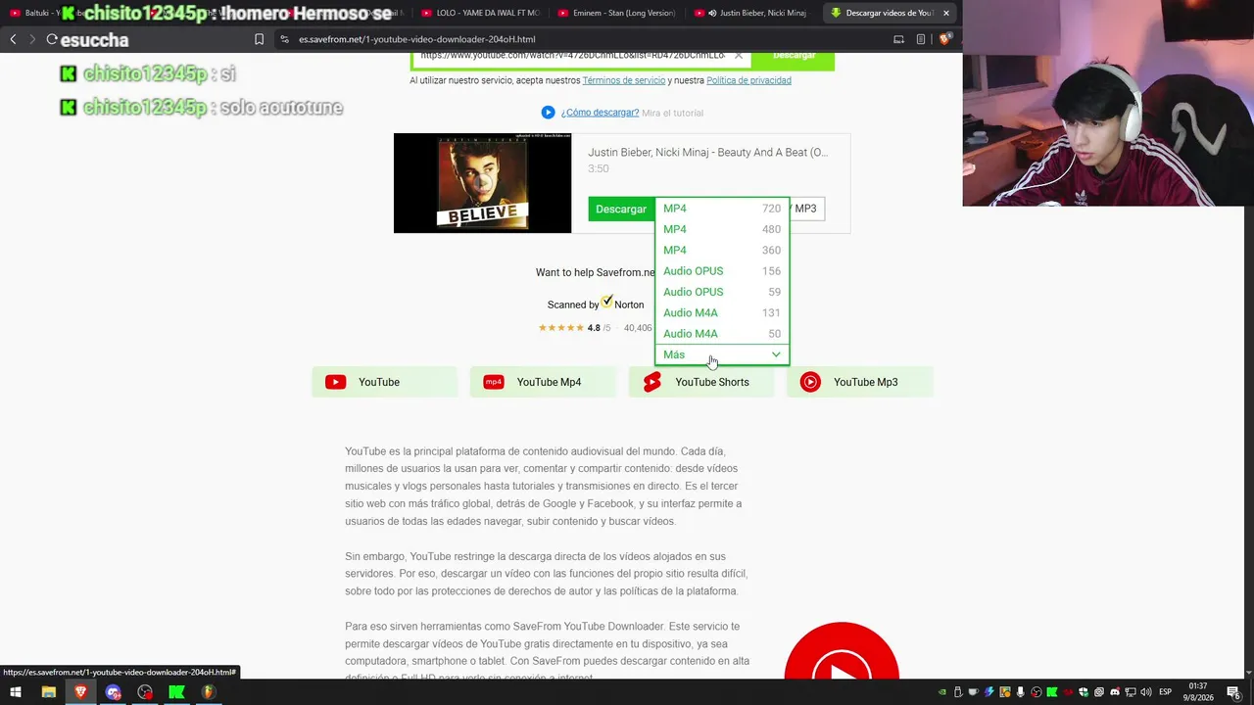Click the ESP language indicator
Screen dimensions: 1254x705
click(1165, 692)
